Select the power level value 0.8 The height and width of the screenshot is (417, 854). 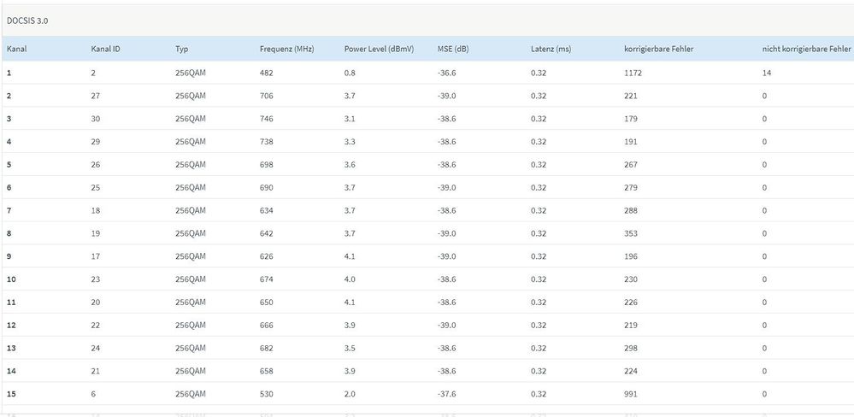coord(350,73)
